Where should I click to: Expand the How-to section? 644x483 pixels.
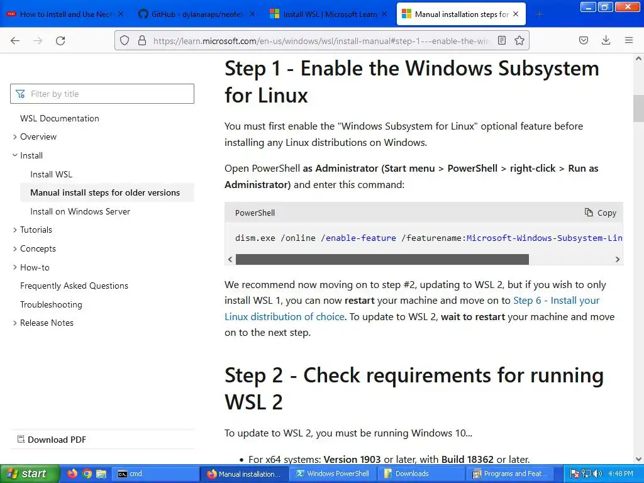35,267
